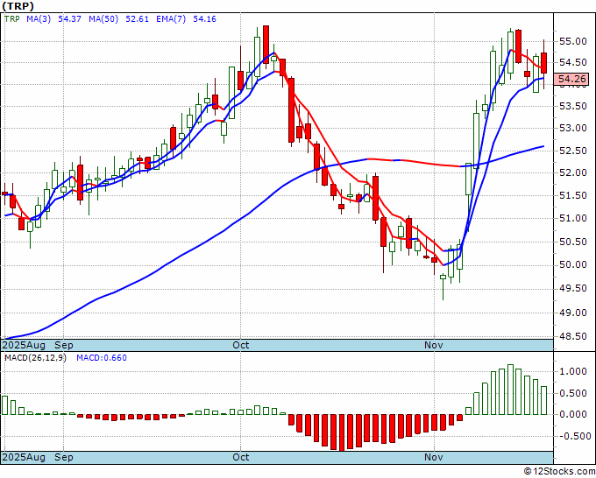Viewport: 596px width, 478px height.
Task: Click the 0.000 MACD axis label
Action: tap(573, 415)
